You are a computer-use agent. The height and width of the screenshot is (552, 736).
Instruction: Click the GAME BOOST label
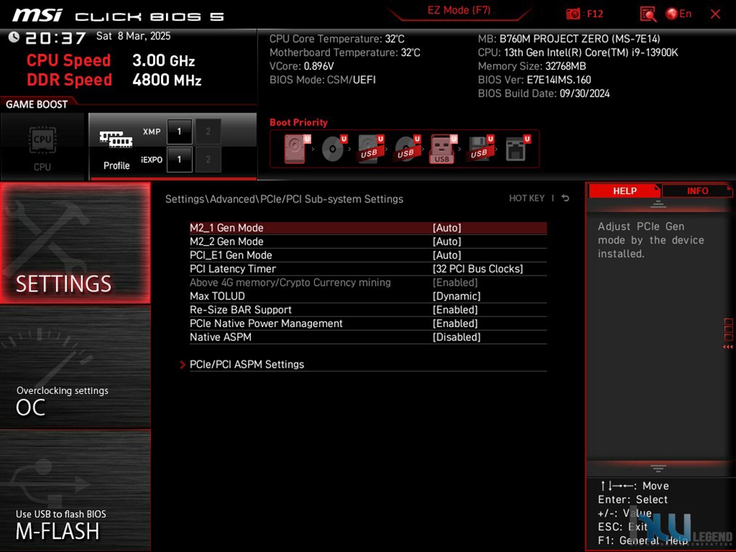coord(36,104)
